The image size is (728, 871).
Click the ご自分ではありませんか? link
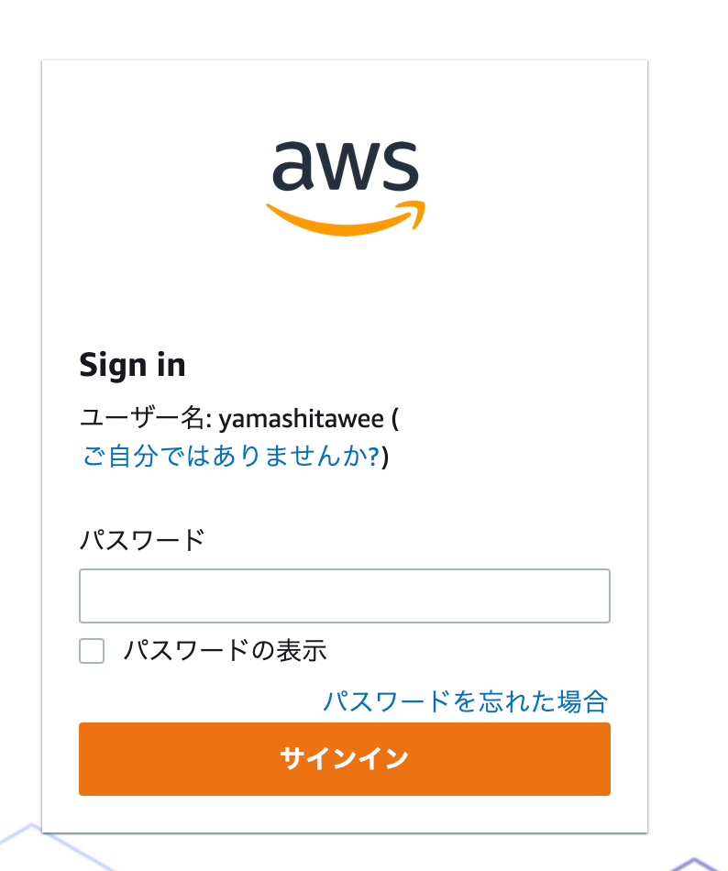[x=231, y=456]
